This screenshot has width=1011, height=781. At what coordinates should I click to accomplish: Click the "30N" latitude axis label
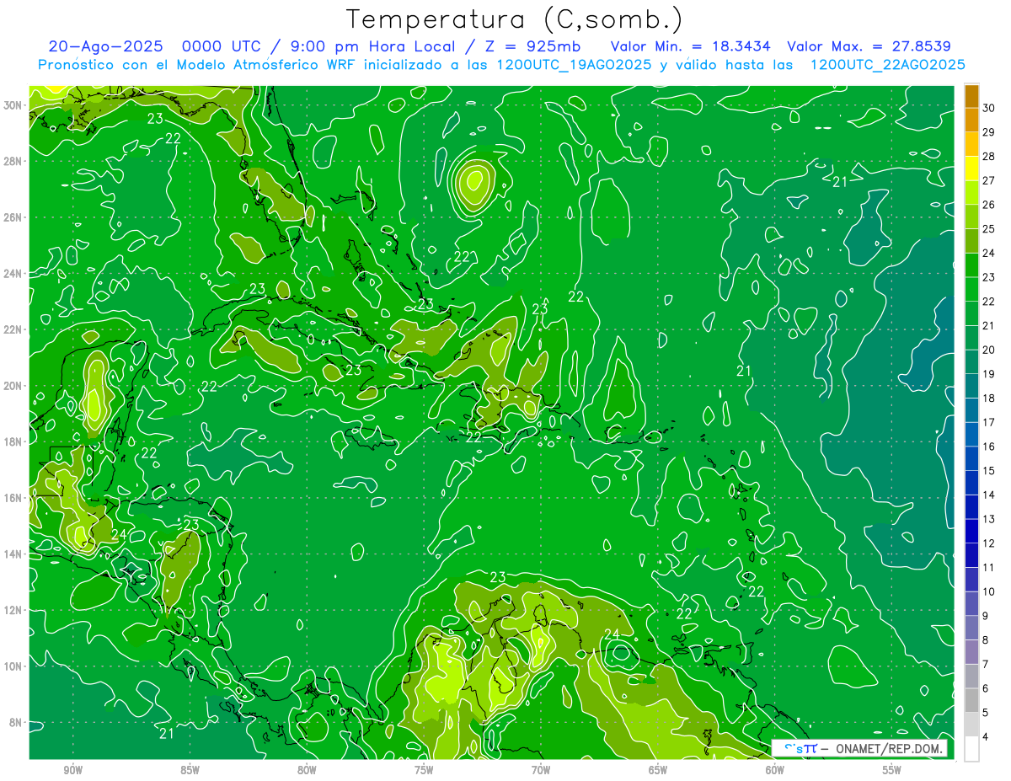14,104
